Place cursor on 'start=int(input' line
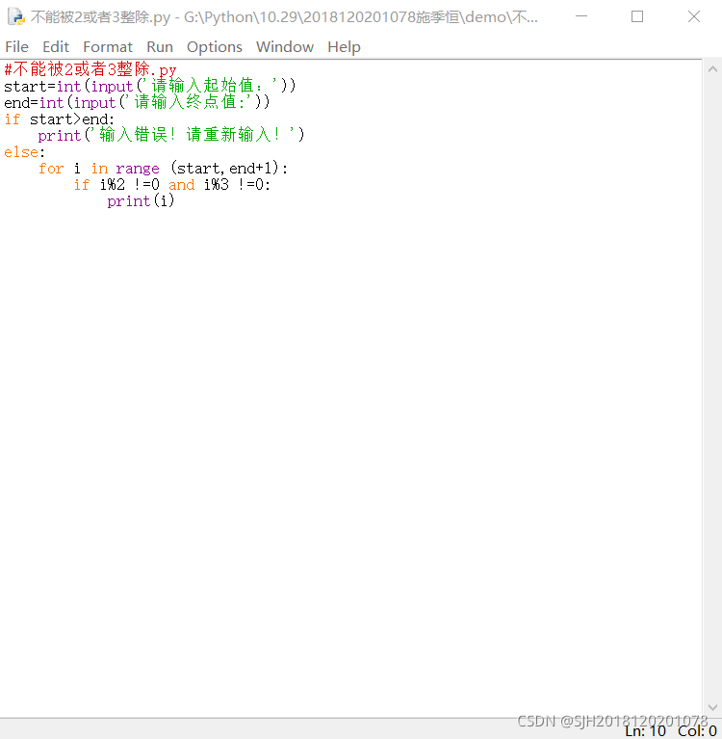The image size is (722, 739). pyautogui.click(x=150, y=87)
